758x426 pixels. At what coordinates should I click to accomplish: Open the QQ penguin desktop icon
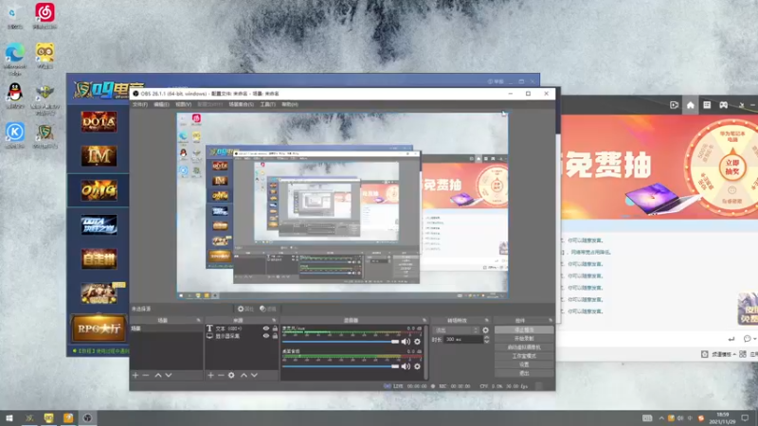(x=15, y=96)
